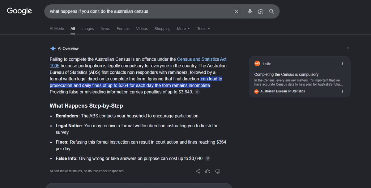Click the source card snippet about accurate Census data

[x=298, y=82]
